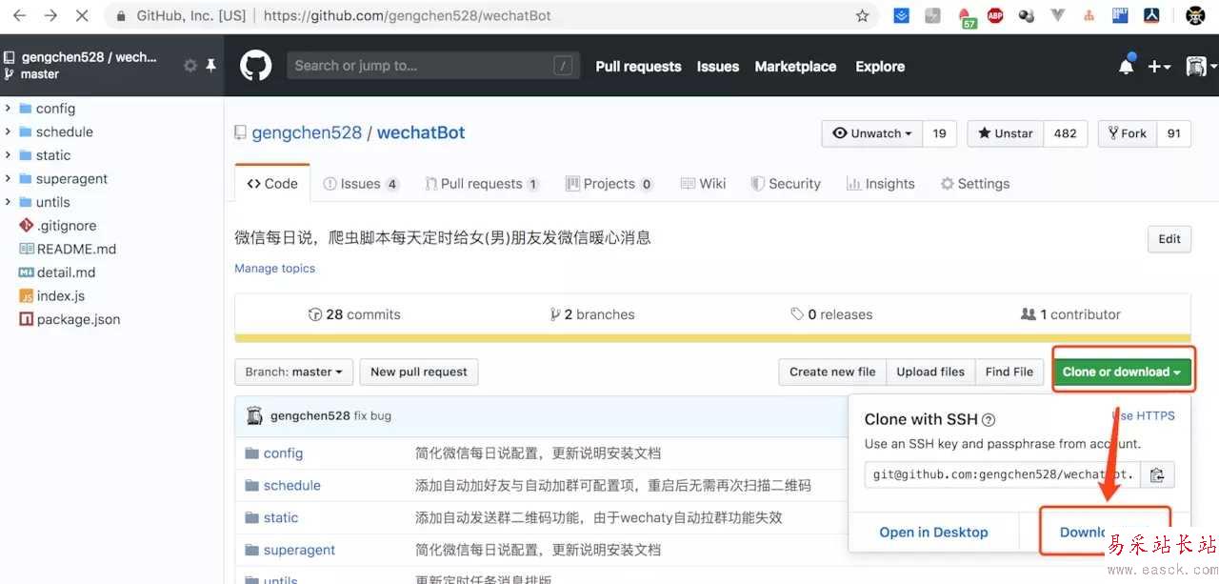Expand the untils folder in sidebar
This screenshot has height=584, width=1219.
8,202
